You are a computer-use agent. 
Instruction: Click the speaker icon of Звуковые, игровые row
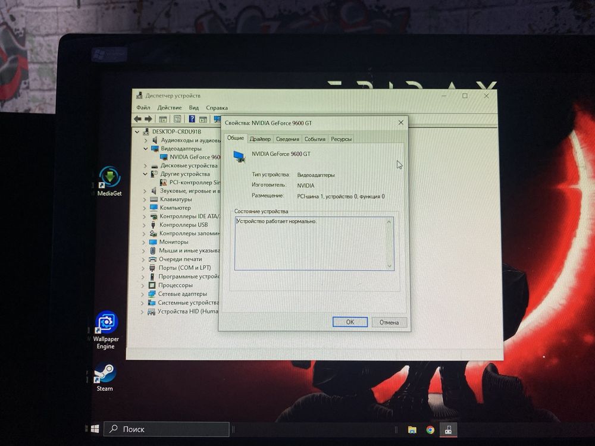(154, 191)
